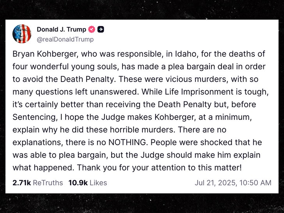
Task: Open the Donald J. Trump display name
Action: (62, 30)
